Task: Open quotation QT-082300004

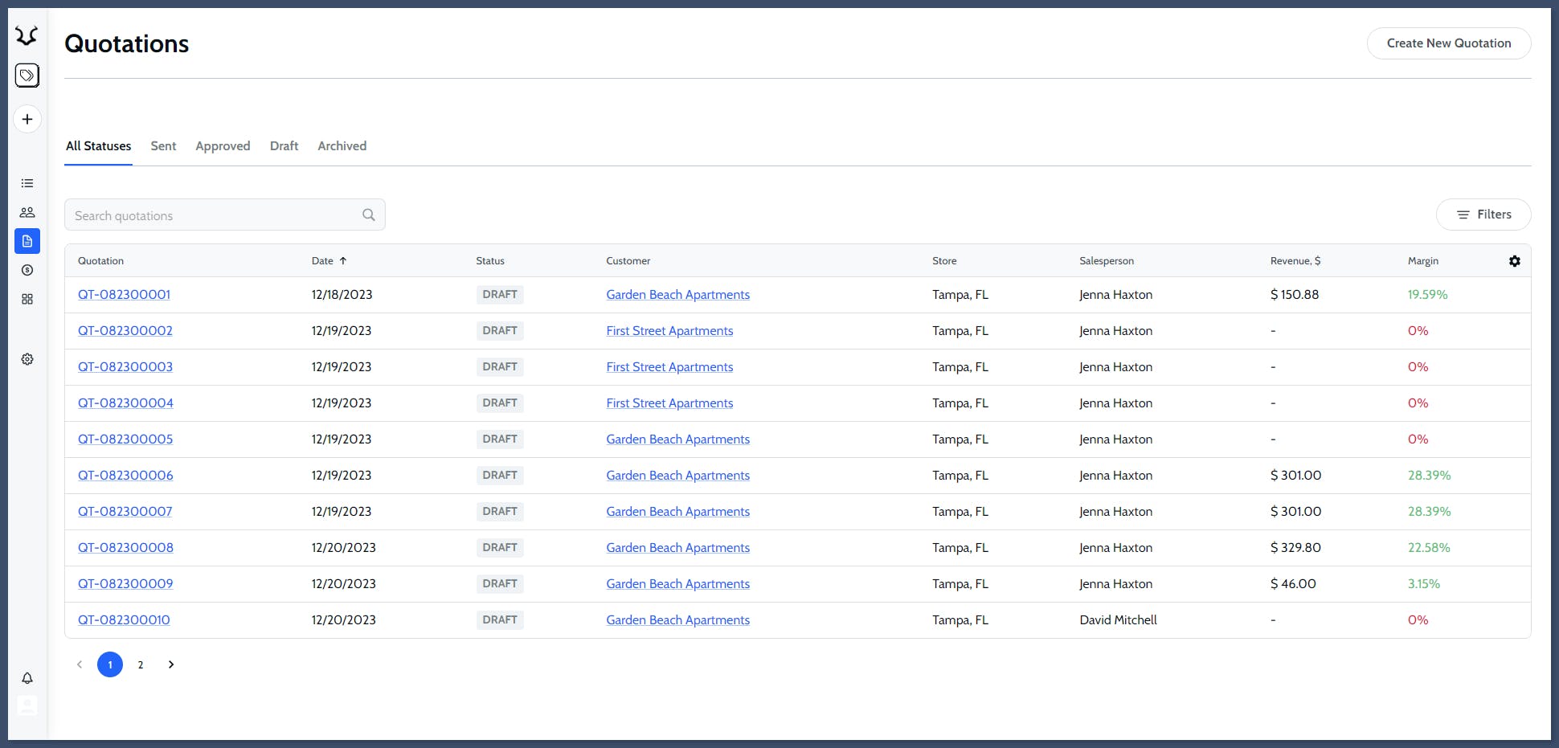Action: tap(125, 403)
